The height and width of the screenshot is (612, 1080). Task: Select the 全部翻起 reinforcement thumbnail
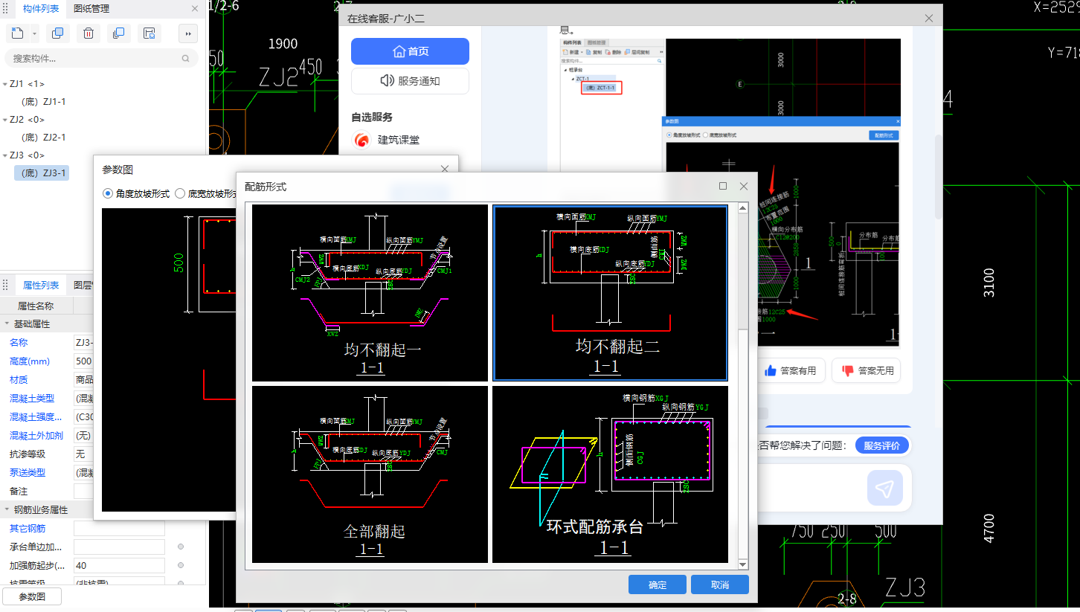pyautogui.click(x=370, y=474)
